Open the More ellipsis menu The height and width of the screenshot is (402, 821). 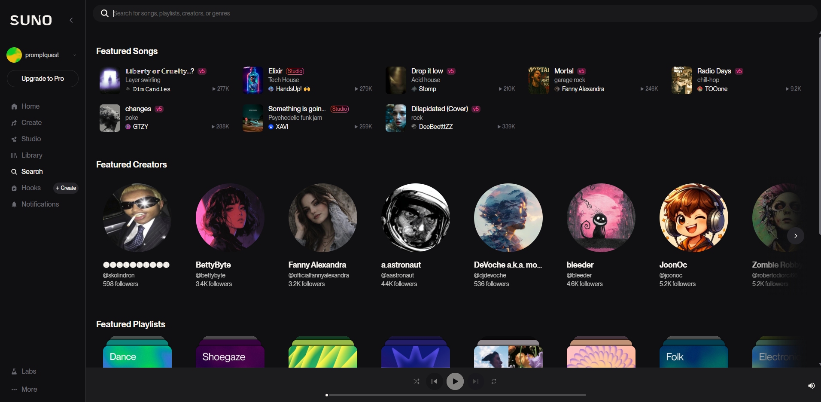click(14, 390)
